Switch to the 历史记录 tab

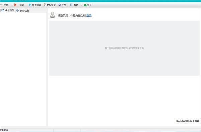23,11
